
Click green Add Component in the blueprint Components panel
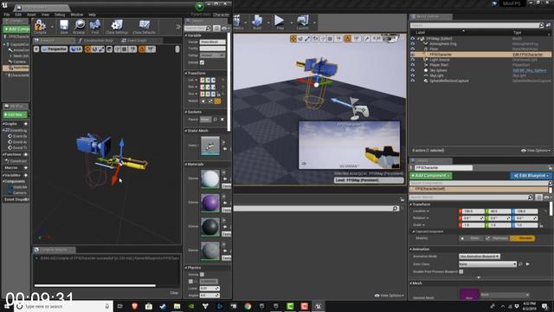click(16, 29)
